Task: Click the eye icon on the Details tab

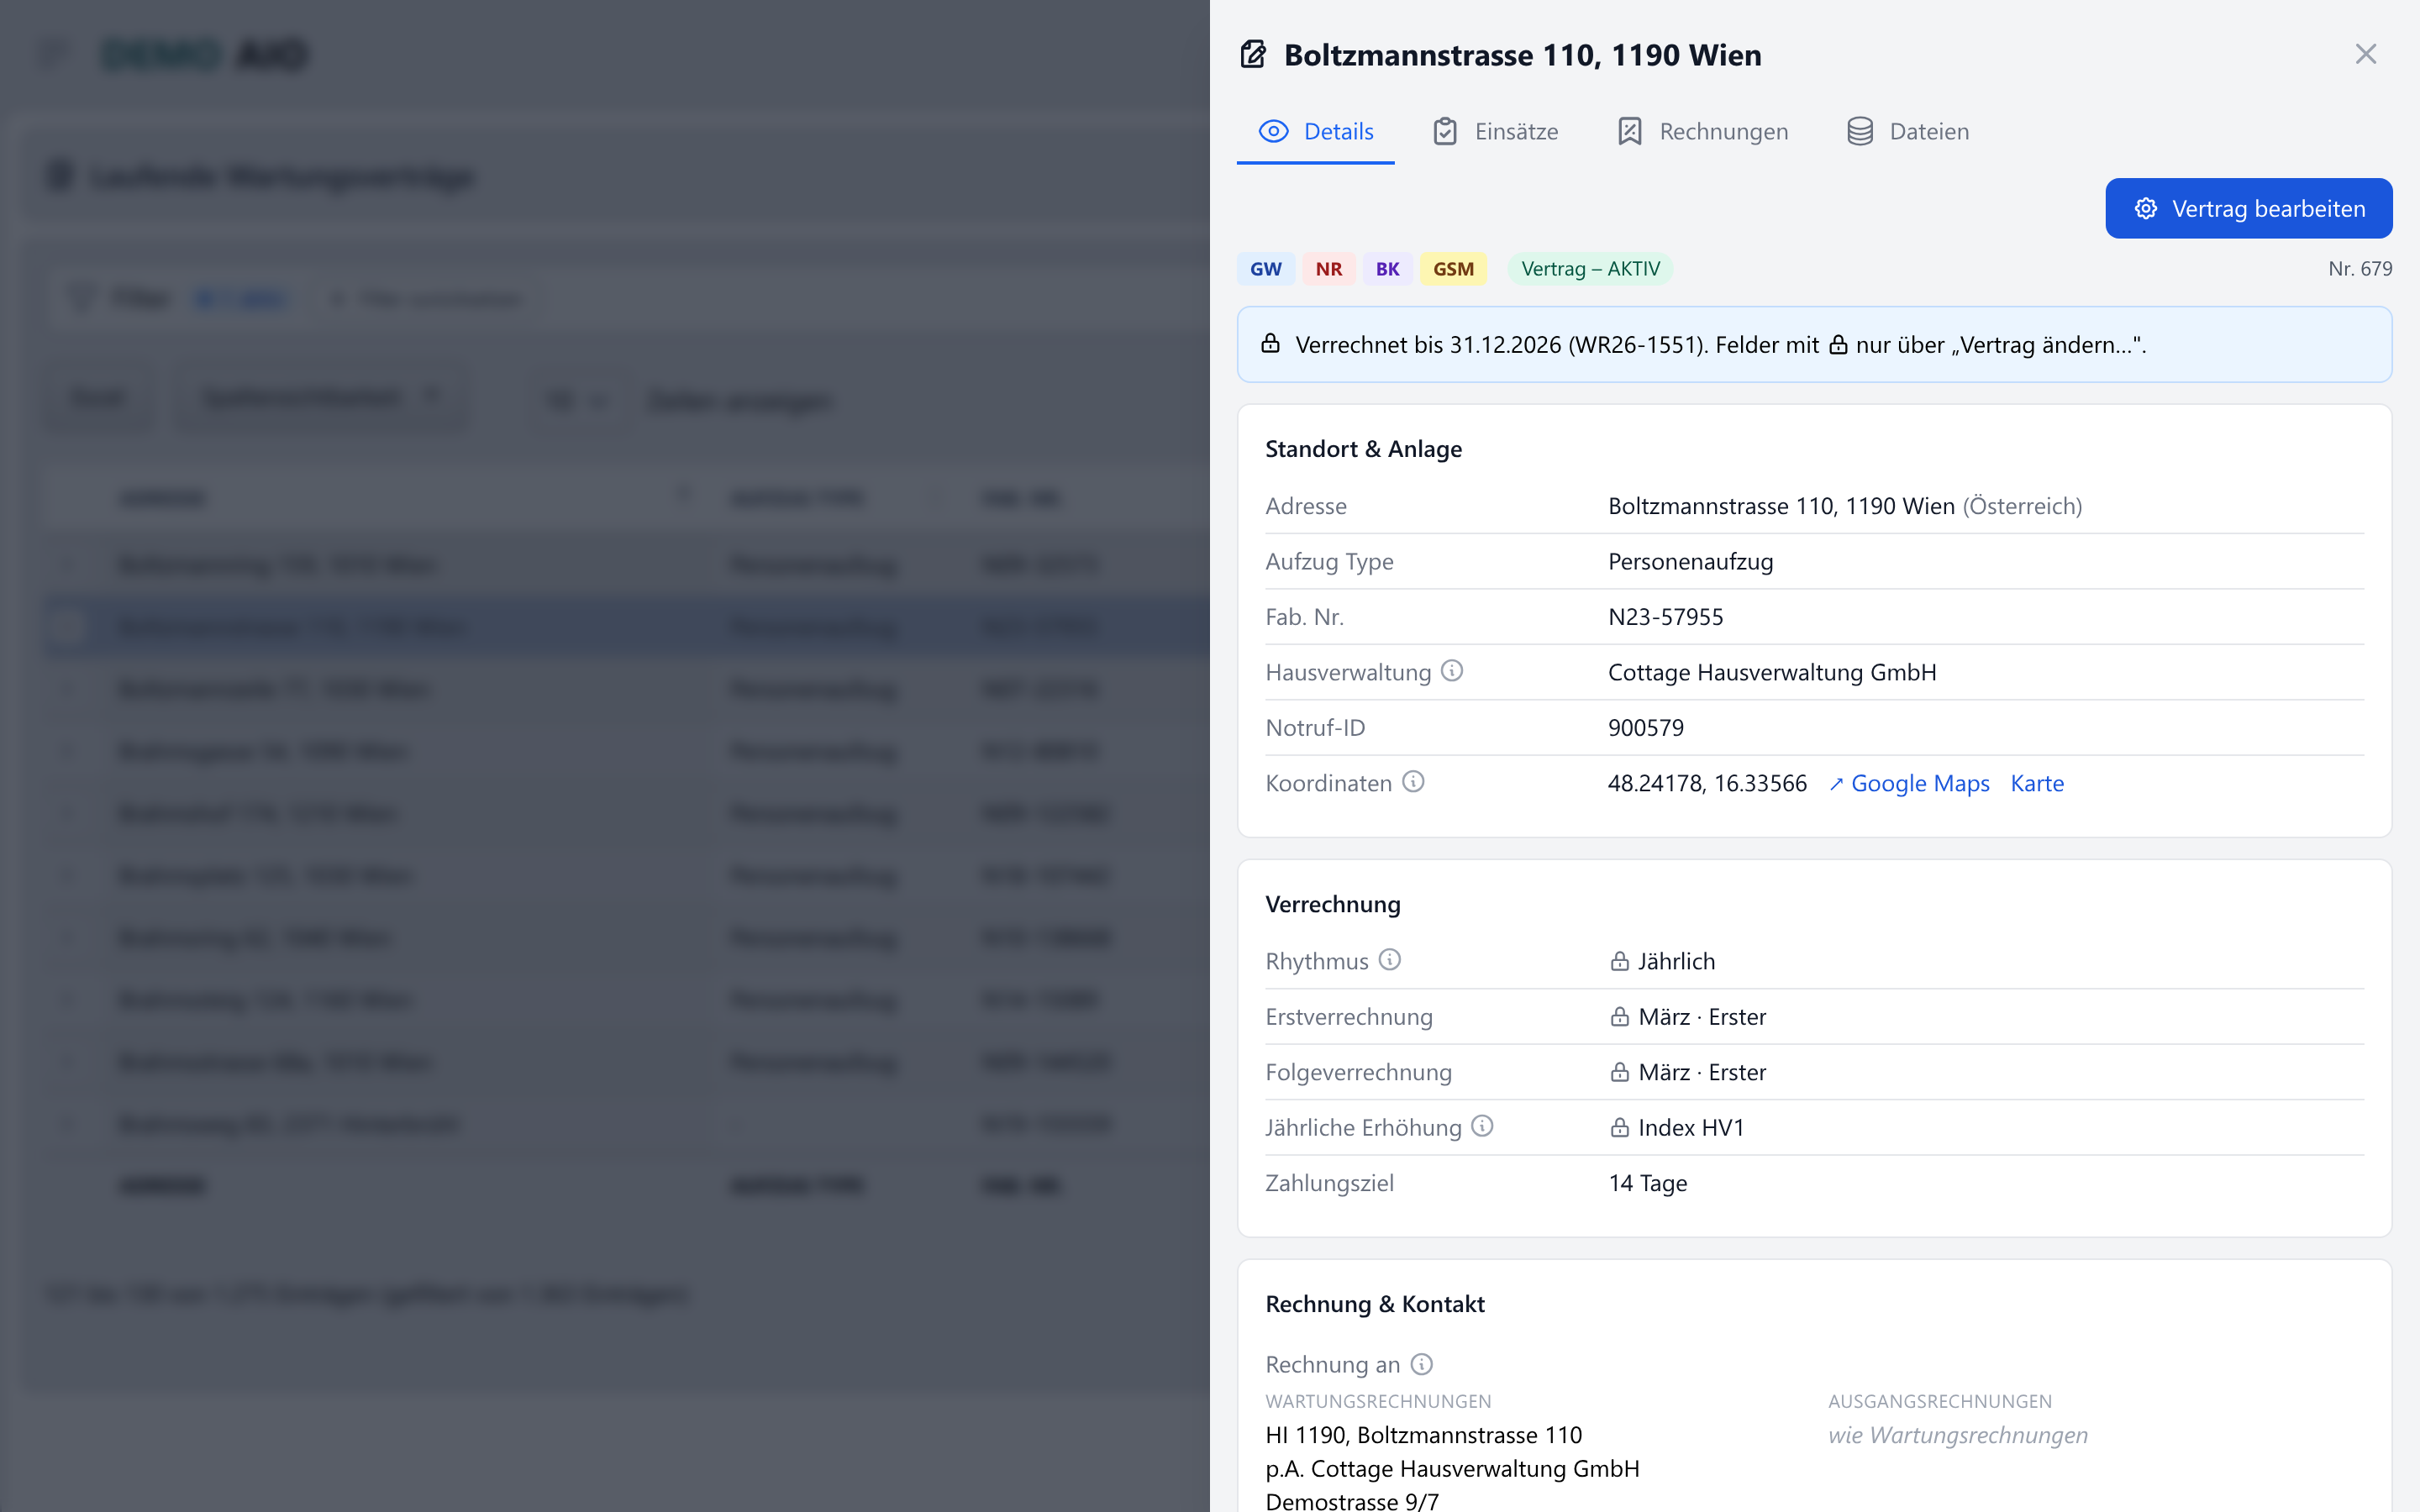Action: (1274, 131)
